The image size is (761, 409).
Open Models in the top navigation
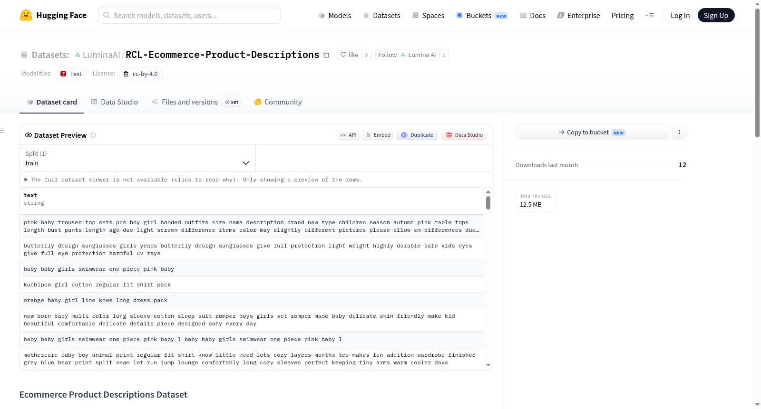[x=335, y=15]
